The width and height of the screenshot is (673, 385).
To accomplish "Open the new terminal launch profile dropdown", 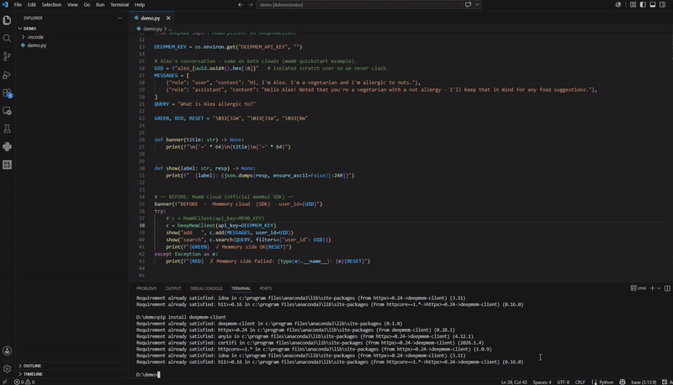I will tap(659, 288).
